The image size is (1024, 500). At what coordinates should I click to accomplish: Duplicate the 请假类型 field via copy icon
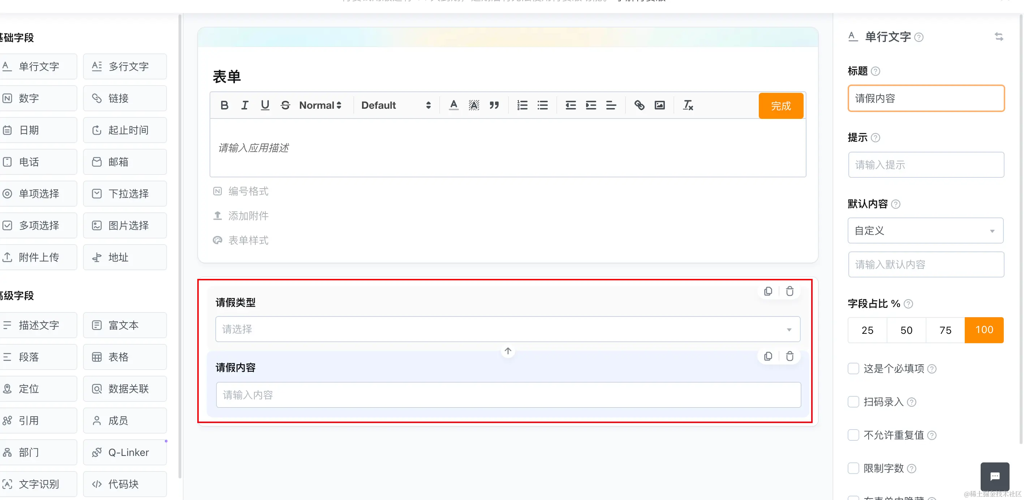coord(768,291)
